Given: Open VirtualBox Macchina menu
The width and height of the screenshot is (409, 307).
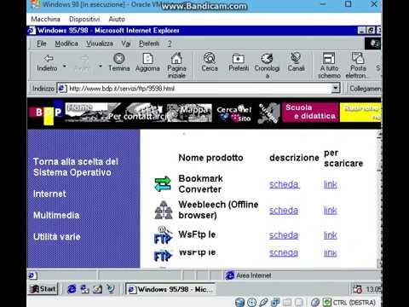Looking at the screenshot, I should (x=45, y=19).
